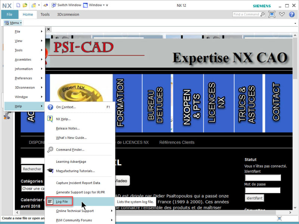Click the Find a Command magnifier icon
The height and width of the screenshot is (224, 299).
point(263,14)
